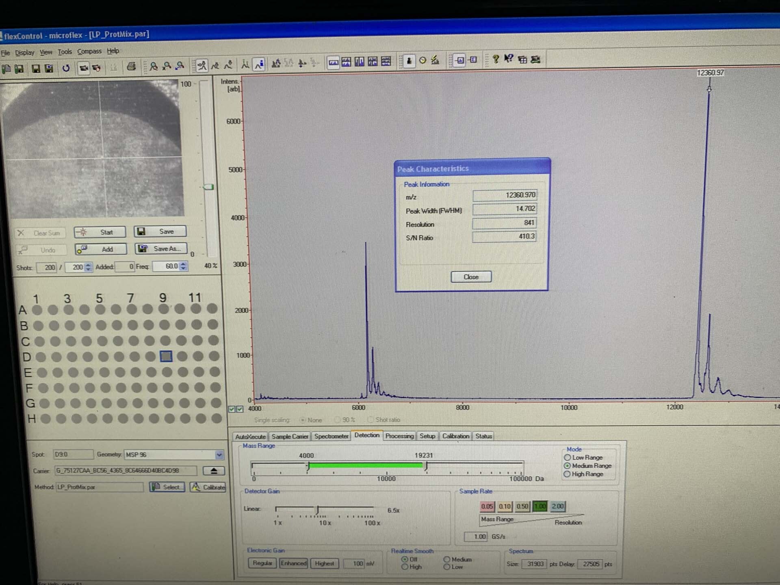Toggle the first checkbox below the intensity axis
Viewport: 780px width, 585px height.
(232, 409)
